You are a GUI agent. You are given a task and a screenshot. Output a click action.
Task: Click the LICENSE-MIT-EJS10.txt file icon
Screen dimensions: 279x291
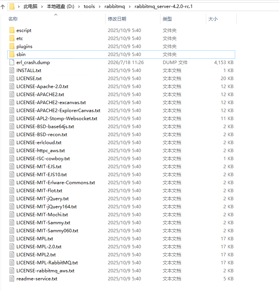pos(12,174)
